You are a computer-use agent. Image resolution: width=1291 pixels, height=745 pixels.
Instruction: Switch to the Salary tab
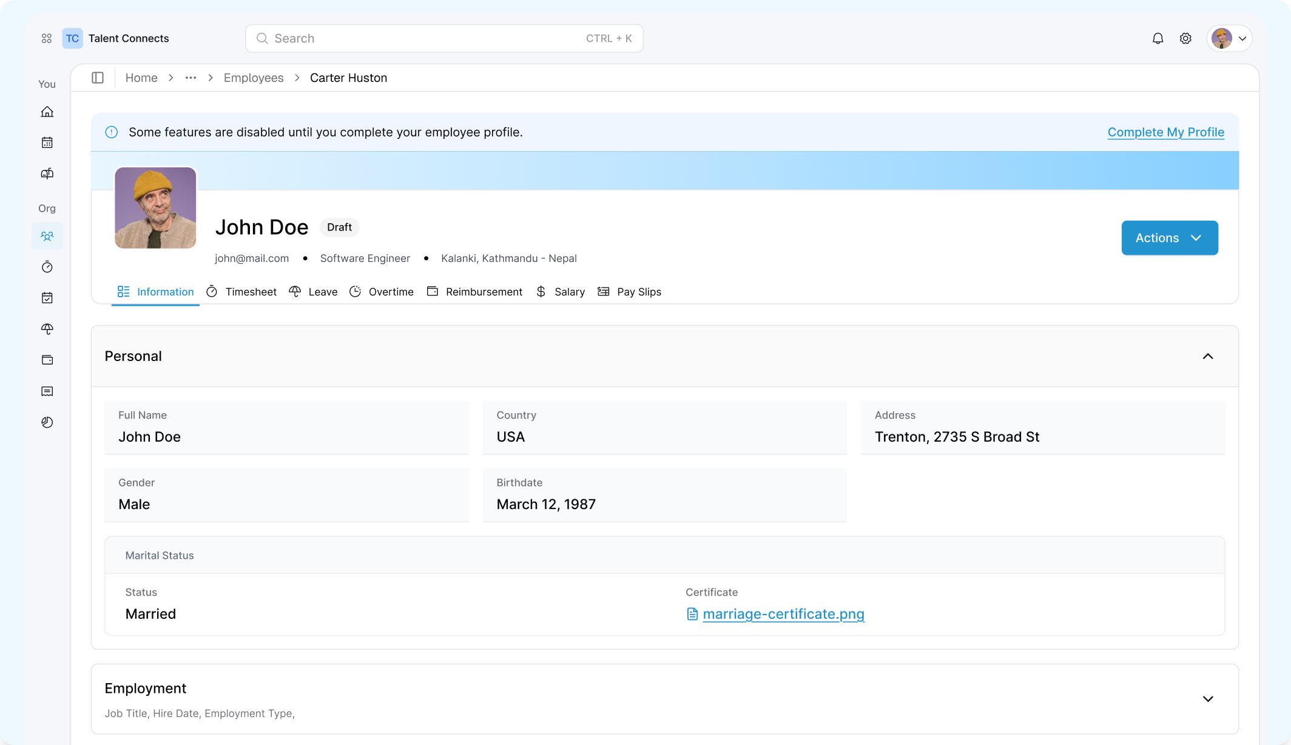click(x=561, y=292)
